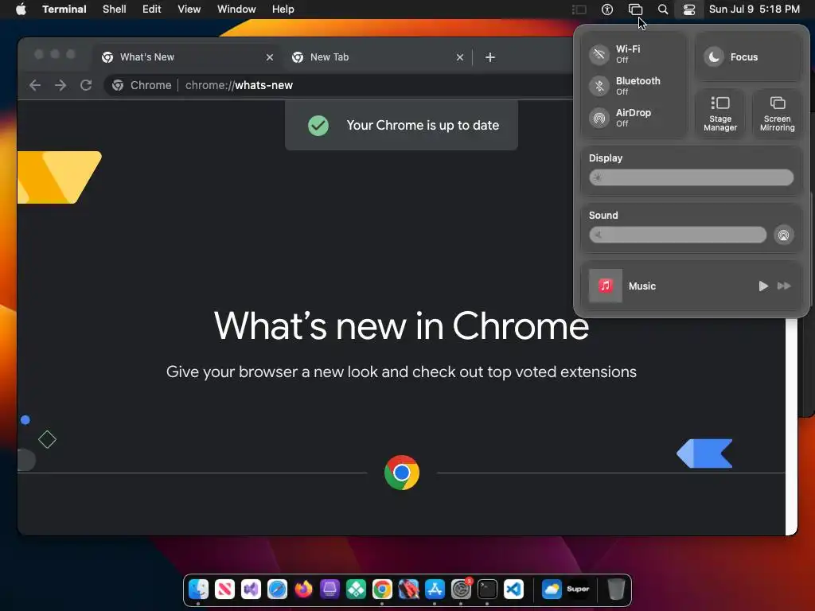Adjust the Sound volume slider

[x=678, y=235]
